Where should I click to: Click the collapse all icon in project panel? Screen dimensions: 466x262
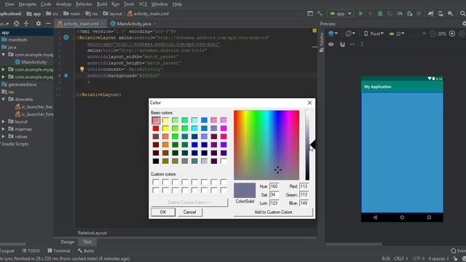(26, 23)
